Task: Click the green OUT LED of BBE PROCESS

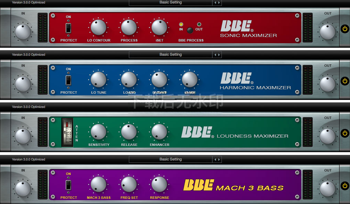Action: [x=199, y=24]
